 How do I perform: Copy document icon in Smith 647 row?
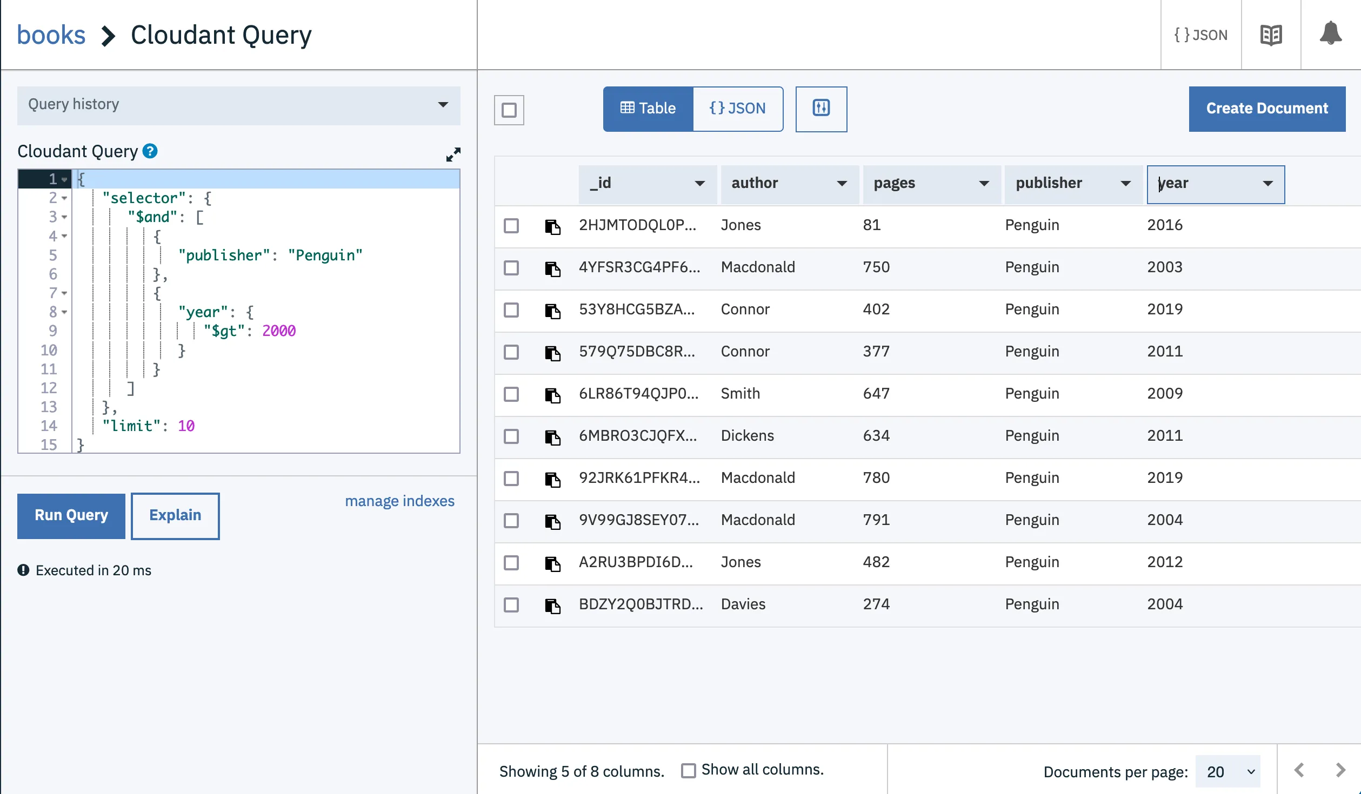click(x=552, y=395)
